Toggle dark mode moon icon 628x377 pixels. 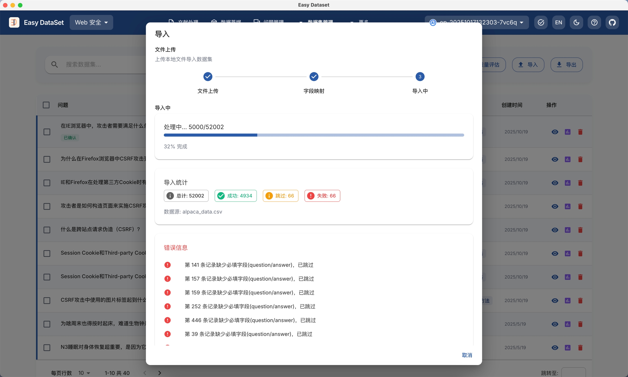[x=576, y=22]
